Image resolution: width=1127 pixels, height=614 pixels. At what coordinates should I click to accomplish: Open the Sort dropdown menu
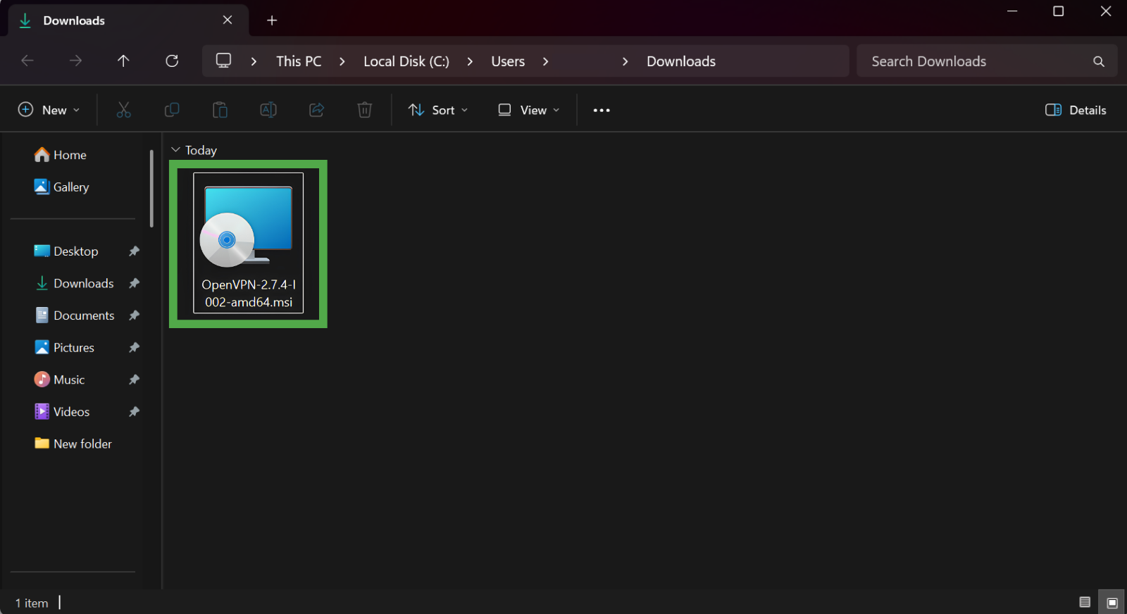tap(437, 110)
